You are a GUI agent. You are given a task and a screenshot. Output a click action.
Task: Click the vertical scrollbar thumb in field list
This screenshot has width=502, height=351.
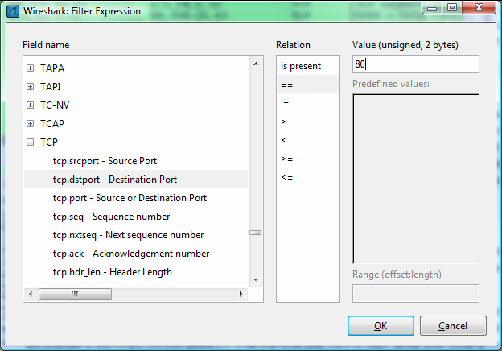click(256, 233)
